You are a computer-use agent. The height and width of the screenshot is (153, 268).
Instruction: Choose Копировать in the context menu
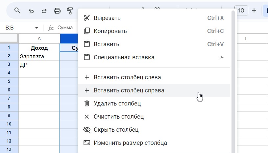[110, 31]
